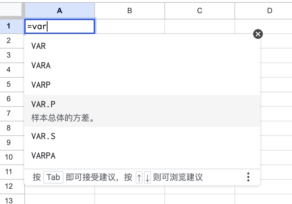Viewport: 292px width, 204px height.
Task: Close the formula suggestions popup
Action: coord(258,34)
